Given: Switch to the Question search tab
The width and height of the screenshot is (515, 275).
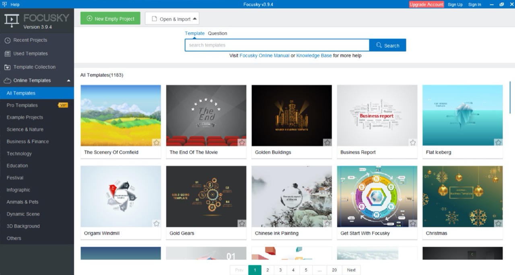Looking at the screenshot, I should click(x=217, y=33).
